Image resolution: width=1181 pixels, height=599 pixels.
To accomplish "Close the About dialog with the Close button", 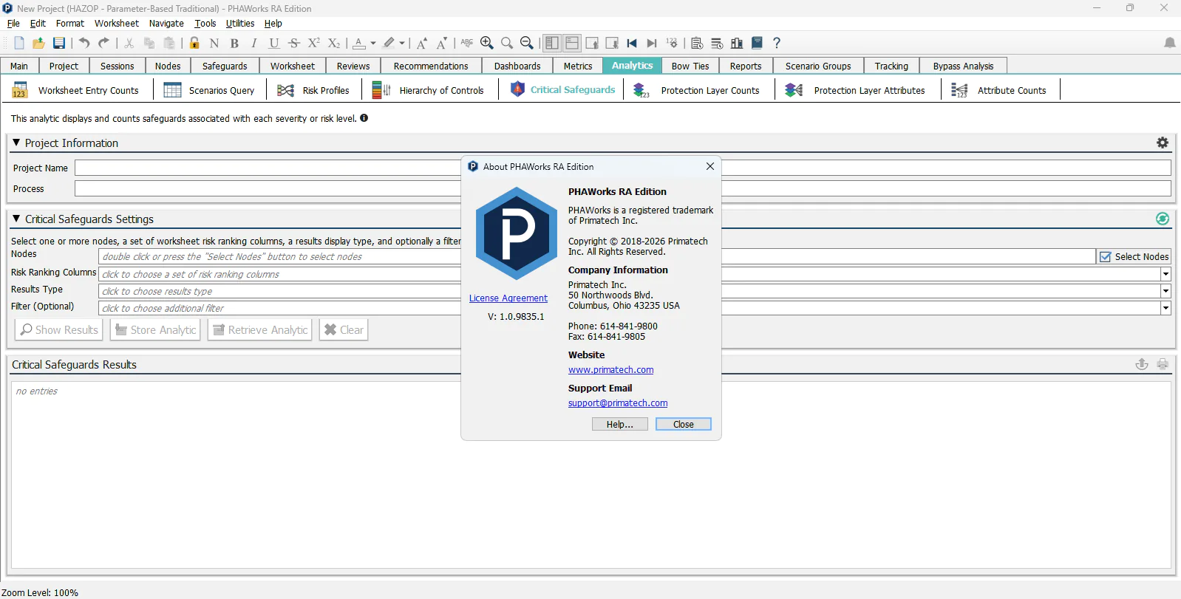I will click(684, 424).
